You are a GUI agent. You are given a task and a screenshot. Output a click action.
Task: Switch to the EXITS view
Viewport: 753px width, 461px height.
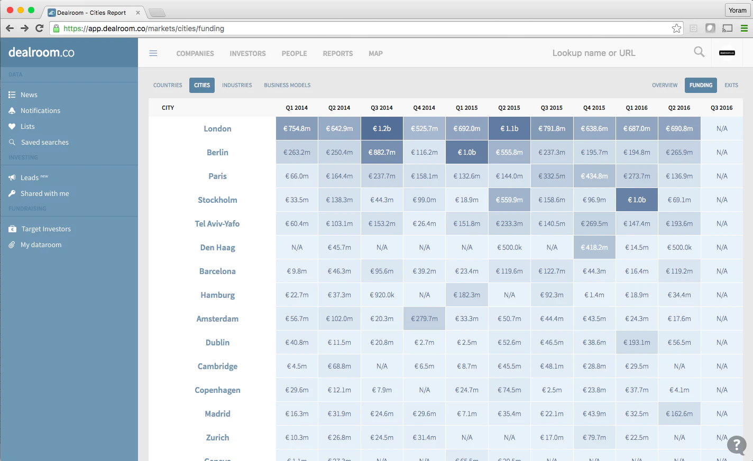click(731, 85)
